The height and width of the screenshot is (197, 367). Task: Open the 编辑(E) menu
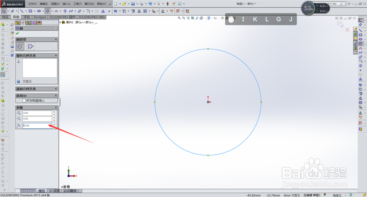(x=44, y=4)
